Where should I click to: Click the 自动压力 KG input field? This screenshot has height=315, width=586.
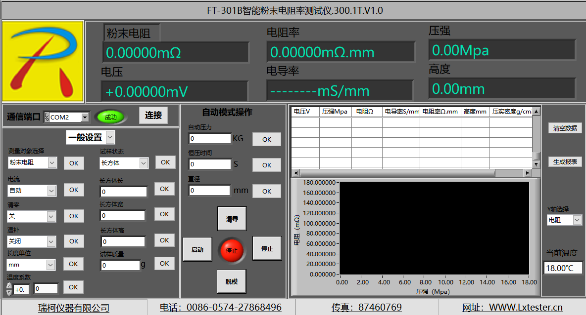pyautogui.click(x=209, y=139)
